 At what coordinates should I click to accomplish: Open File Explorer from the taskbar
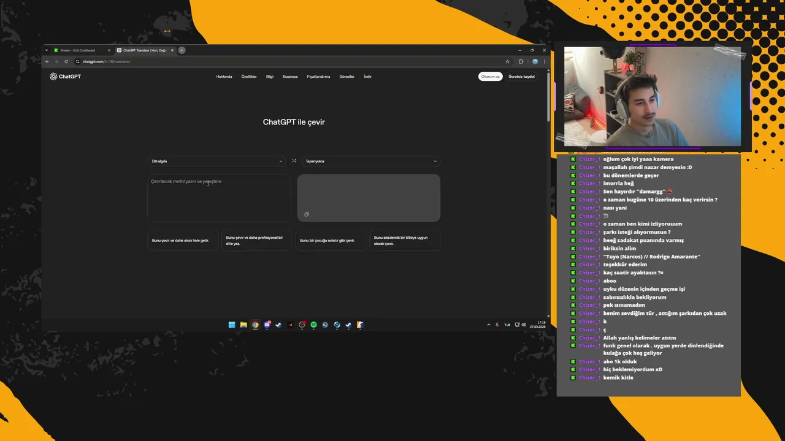(x=243, y=325)
